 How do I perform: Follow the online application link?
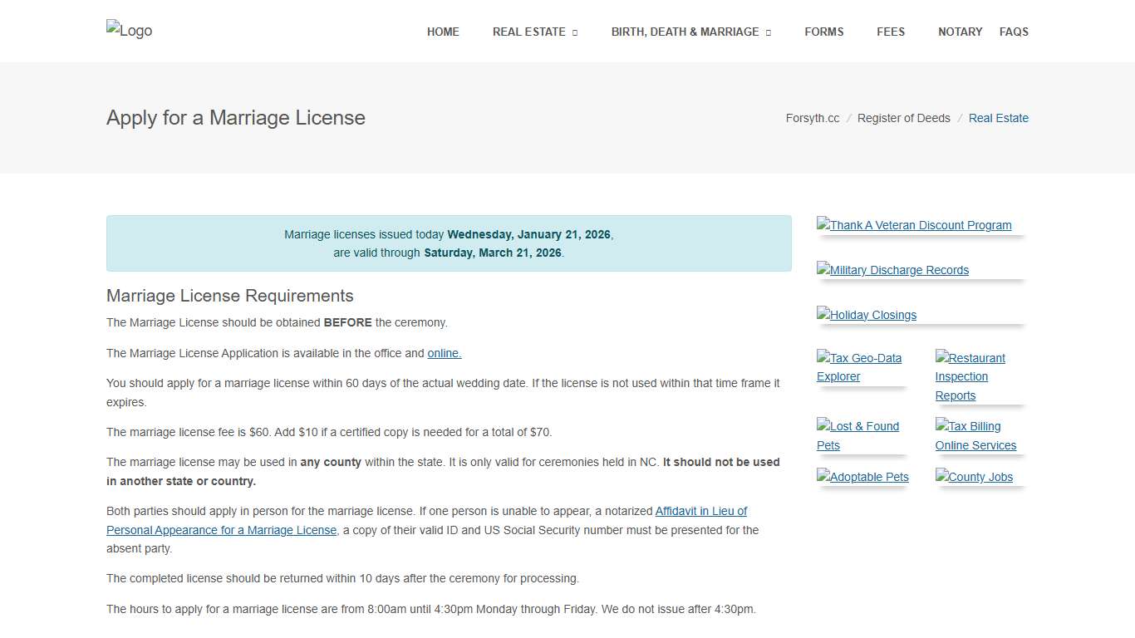click(x=444, y=353)
